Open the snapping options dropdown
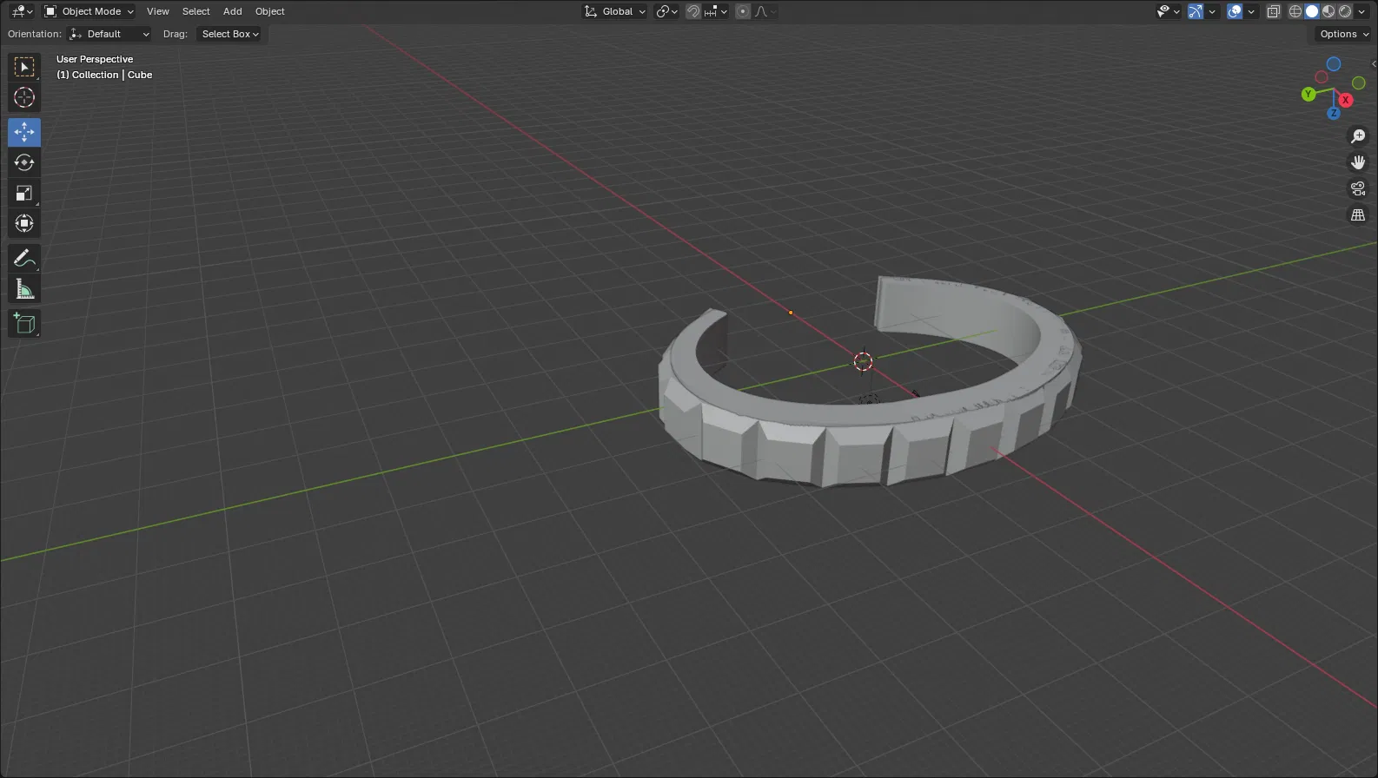 pyautogui.click(x=717, y=11)
